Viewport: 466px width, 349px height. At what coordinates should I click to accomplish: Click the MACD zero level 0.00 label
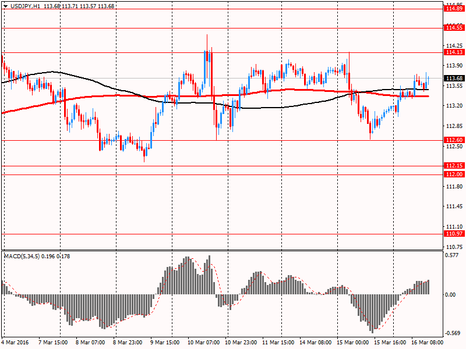[x=451, y=294]
